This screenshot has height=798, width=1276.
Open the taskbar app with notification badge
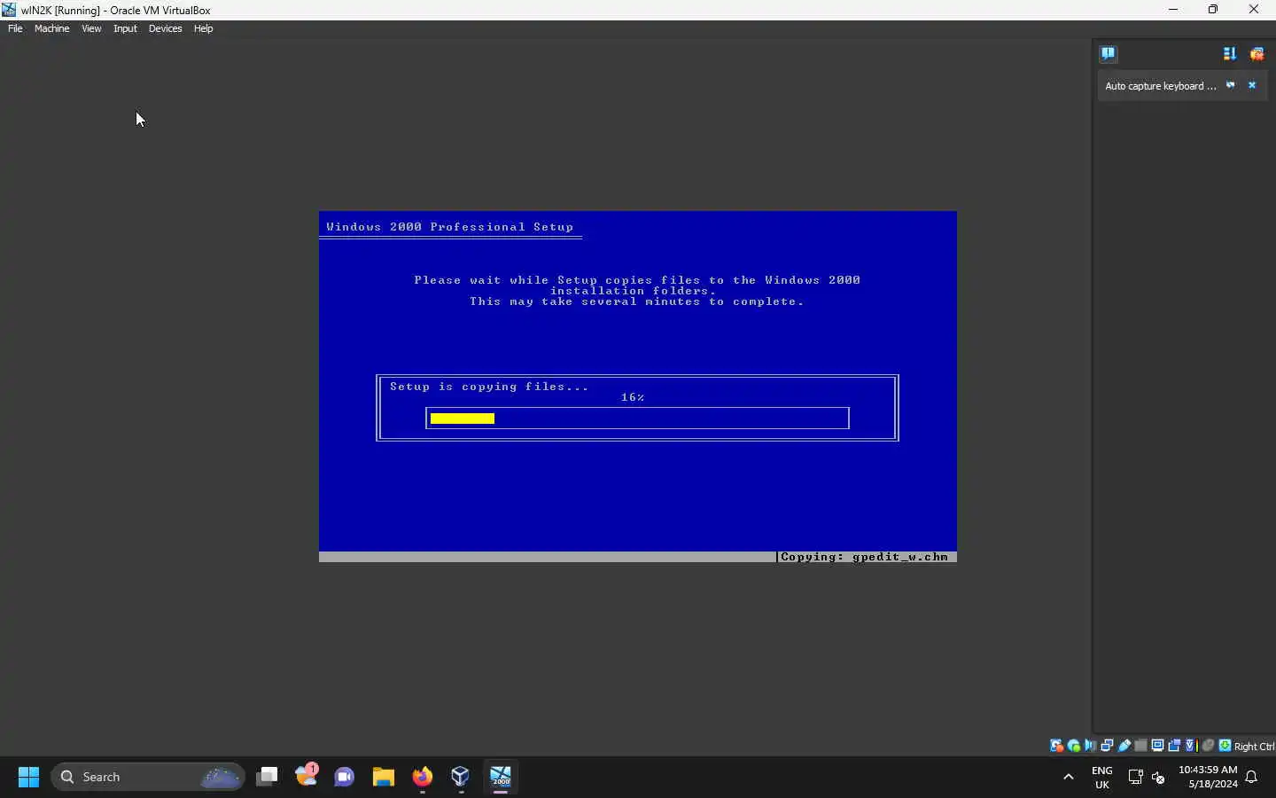pyautogui.click(x=307, y=775)
